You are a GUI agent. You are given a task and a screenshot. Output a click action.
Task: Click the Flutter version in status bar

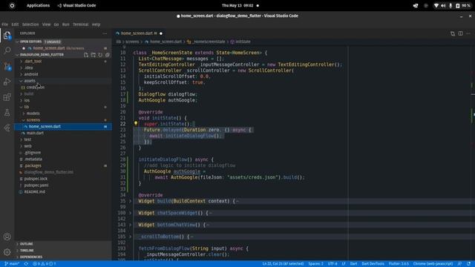point(399,264)
